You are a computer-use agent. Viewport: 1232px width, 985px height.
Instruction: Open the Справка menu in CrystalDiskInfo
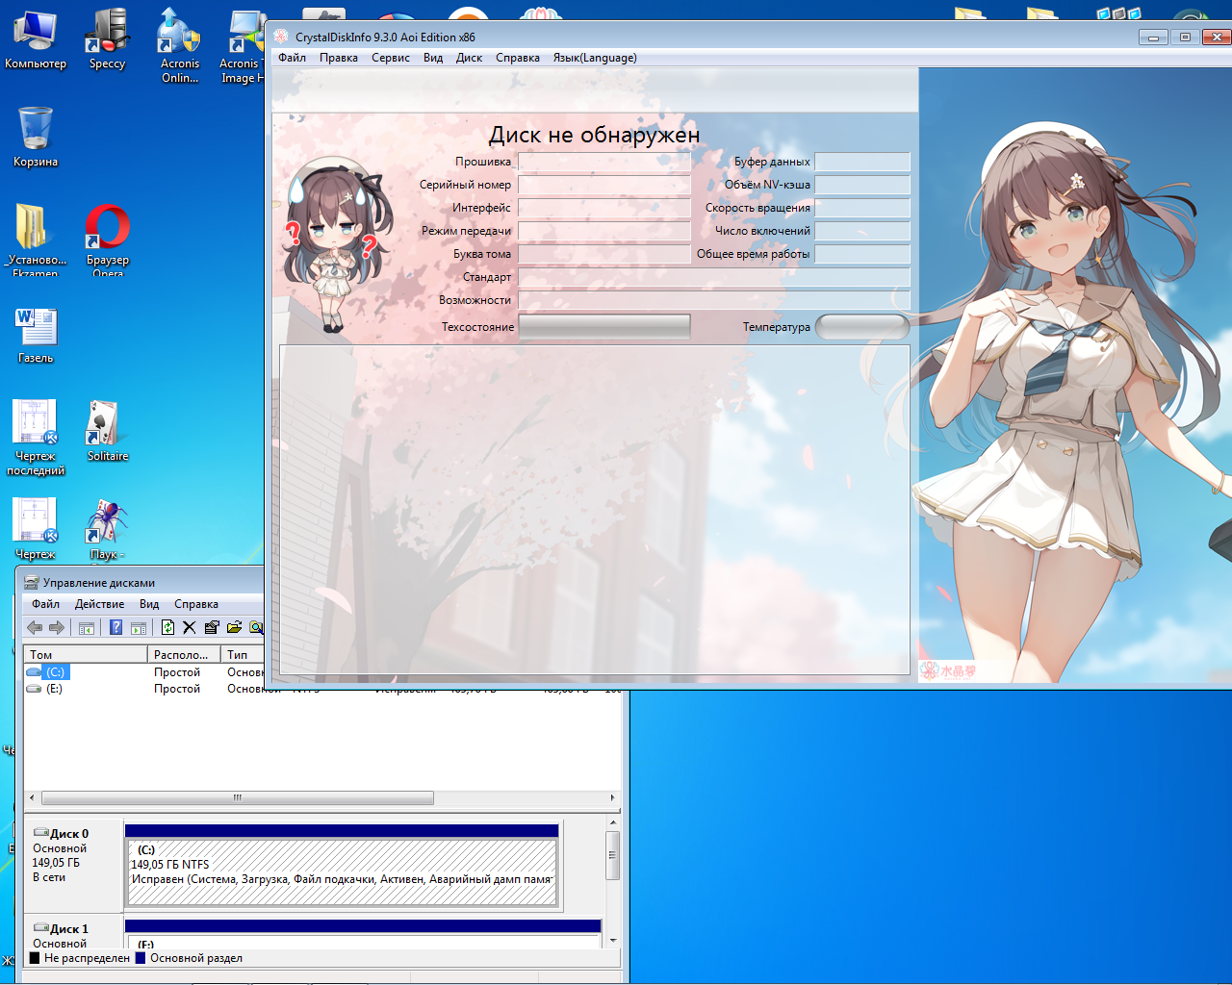point(518,58)
